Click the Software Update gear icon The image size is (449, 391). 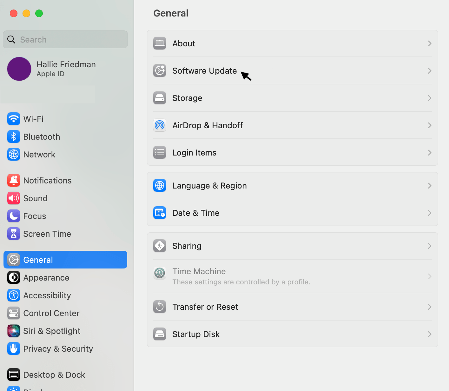pos(160,71)
